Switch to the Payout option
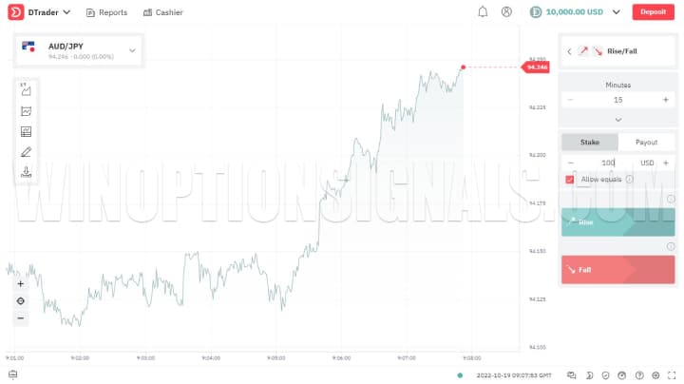 646,142
